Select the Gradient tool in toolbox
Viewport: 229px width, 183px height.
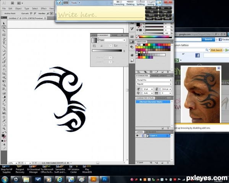(4, 97)
